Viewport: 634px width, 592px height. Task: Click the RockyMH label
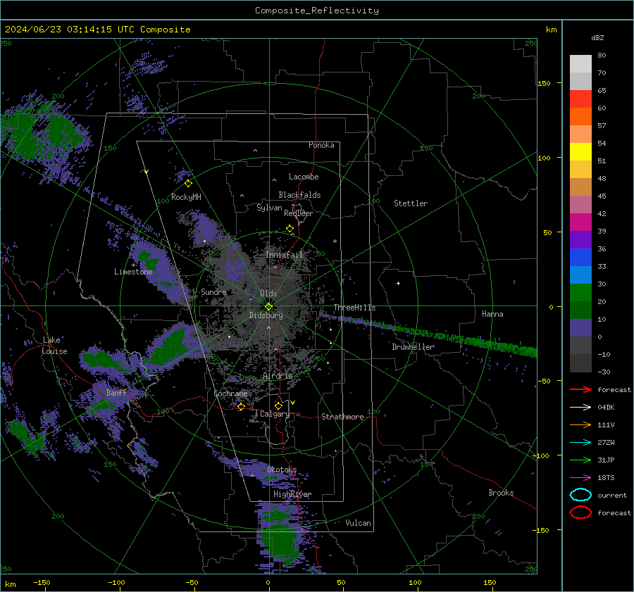tap(186, 197)
